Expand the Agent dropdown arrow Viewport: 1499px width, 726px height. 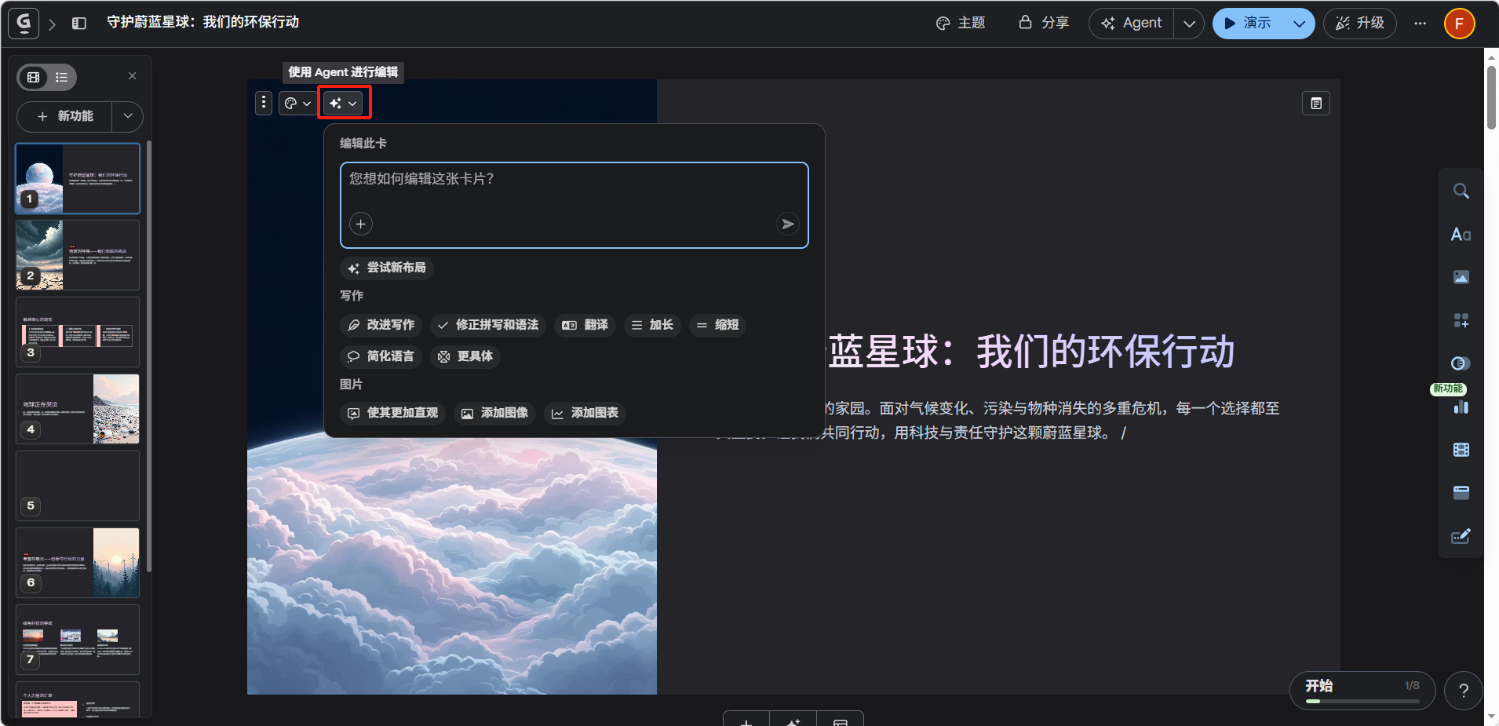[1189, 24]
